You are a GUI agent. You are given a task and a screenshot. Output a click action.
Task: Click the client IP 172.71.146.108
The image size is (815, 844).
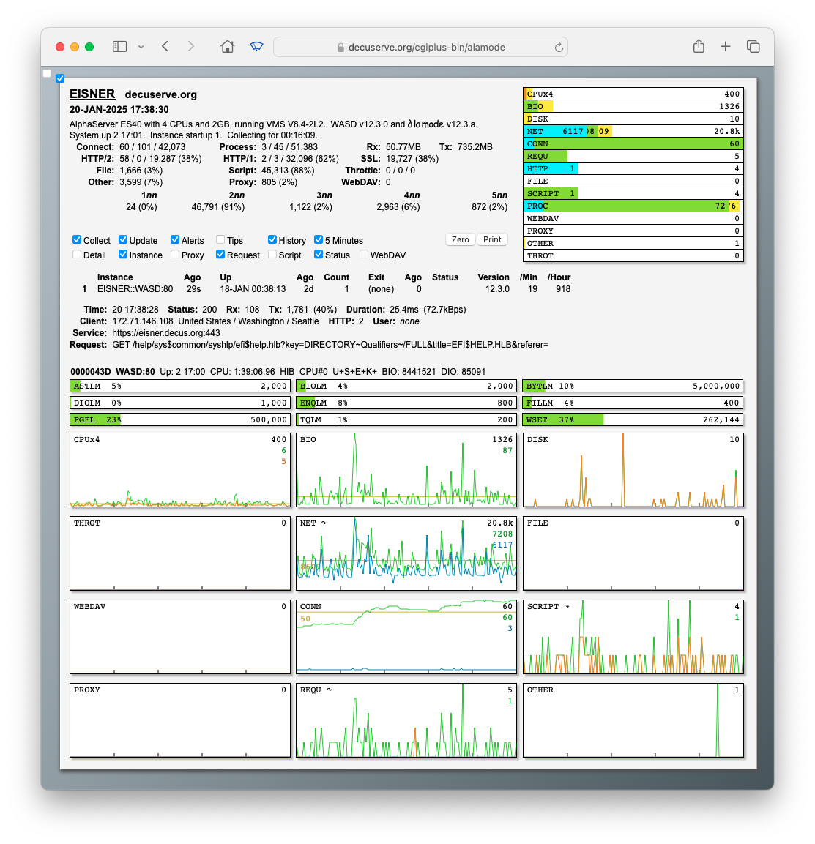coord(143,321)
